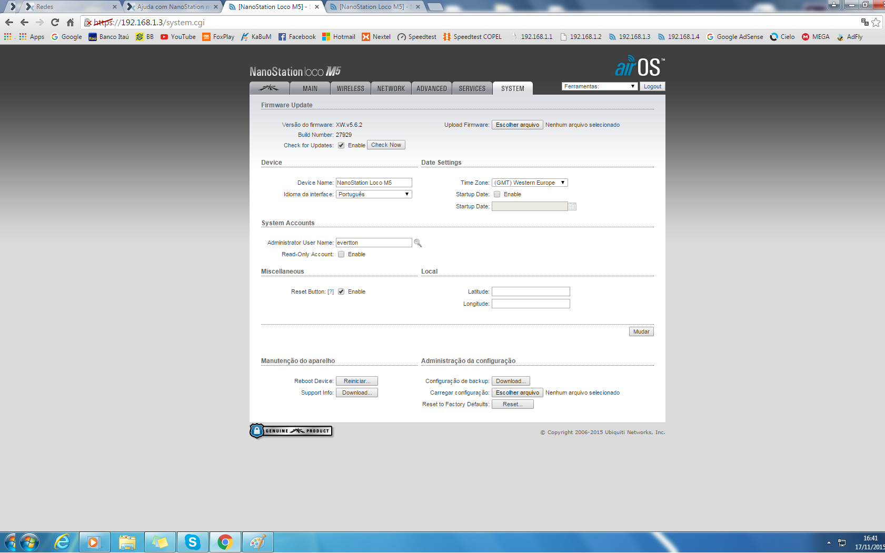Click the Reset Button help [?] link
Image resolution: width=885 pixels, height=553 pixels.
click(x=331, y=291)
